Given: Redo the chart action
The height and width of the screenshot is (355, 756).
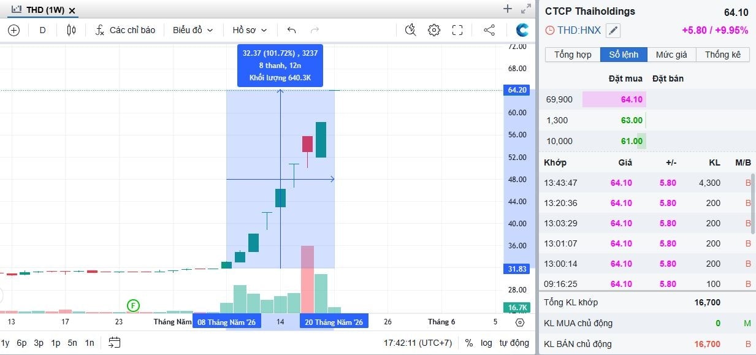Looking at the screenshot, I should point(315,30).
